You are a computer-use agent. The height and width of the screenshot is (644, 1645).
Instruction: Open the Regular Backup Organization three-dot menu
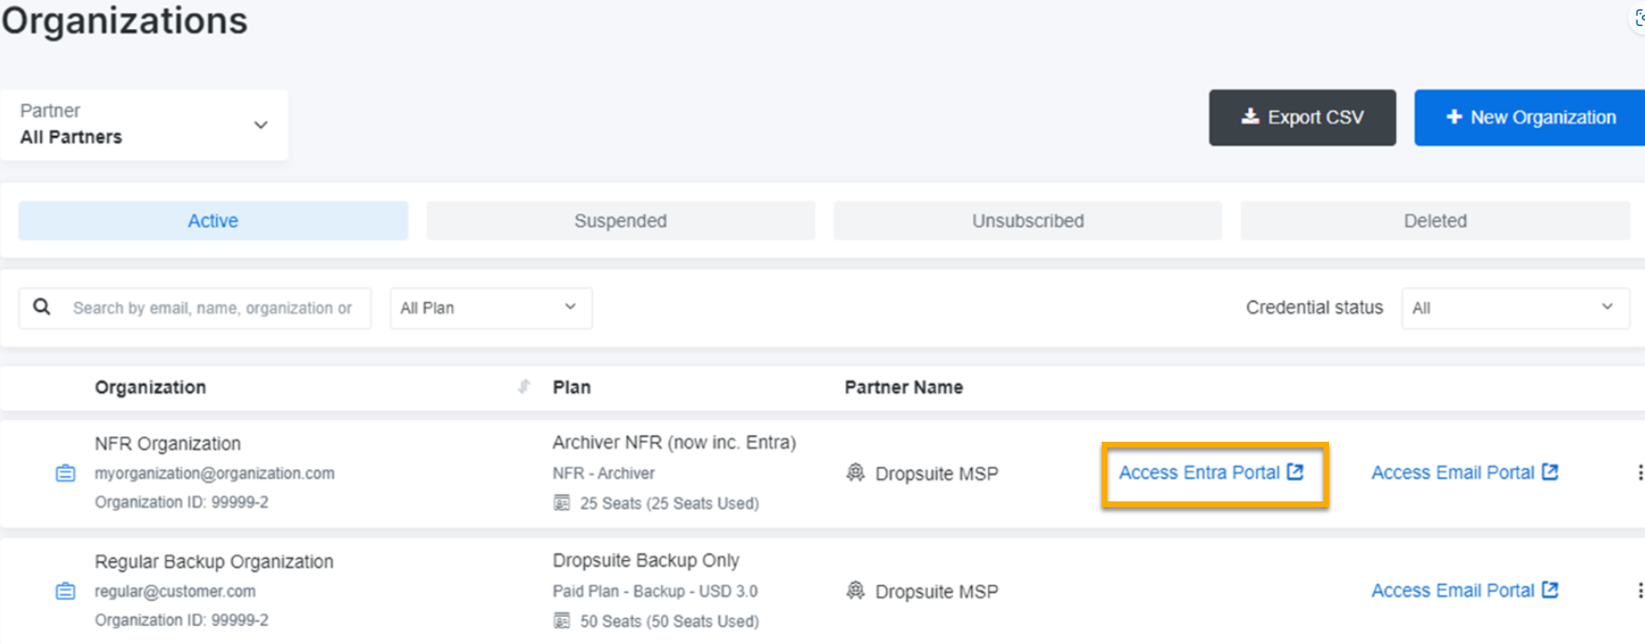tap(1638, 591)
